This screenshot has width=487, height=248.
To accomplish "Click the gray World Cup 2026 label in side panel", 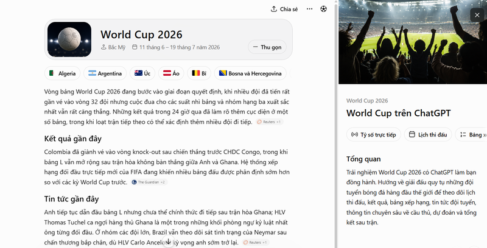I will 367,101.
